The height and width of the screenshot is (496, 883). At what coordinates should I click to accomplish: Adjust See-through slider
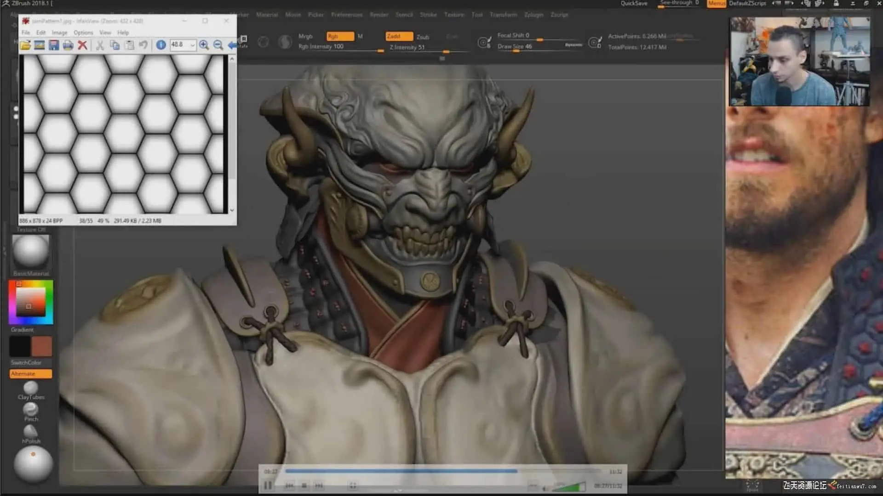pyautogui.click(x=679, y=4)
